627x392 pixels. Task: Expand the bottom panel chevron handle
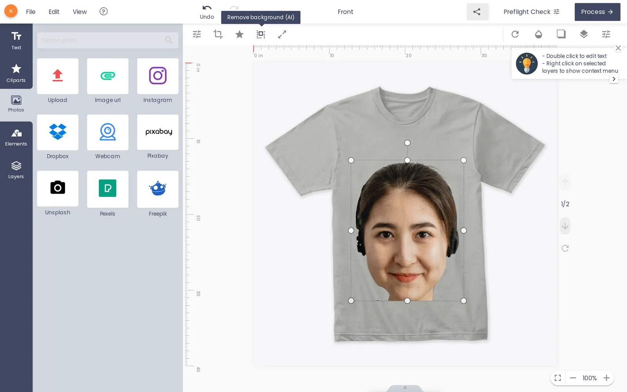[x=405, y=388]
